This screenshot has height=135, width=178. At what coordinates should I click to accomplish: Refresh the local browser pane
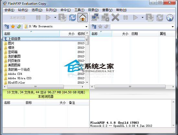(x=72, y=17)
